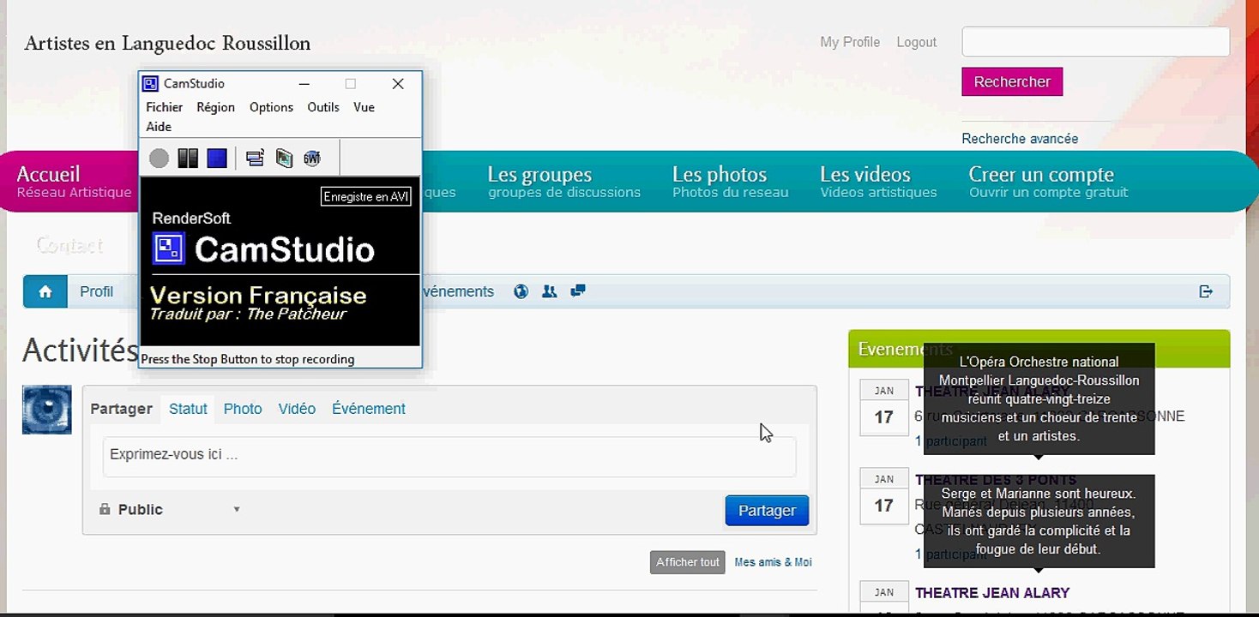Open the Aide menu in CamStudio
The image size is (1259, 617).
click(159, 127)
